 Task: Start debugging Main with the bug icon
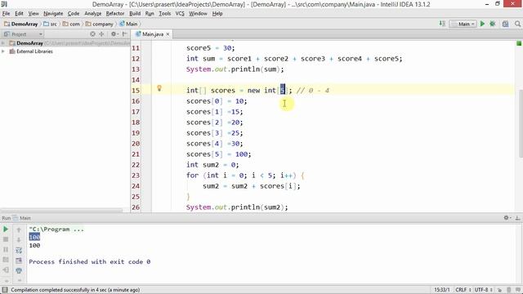pyautogui.click(x=492, y=24)
